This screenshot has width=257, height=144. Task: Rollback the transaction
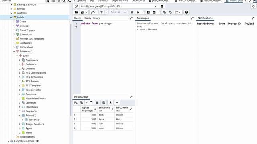click(x=170, y=12)
